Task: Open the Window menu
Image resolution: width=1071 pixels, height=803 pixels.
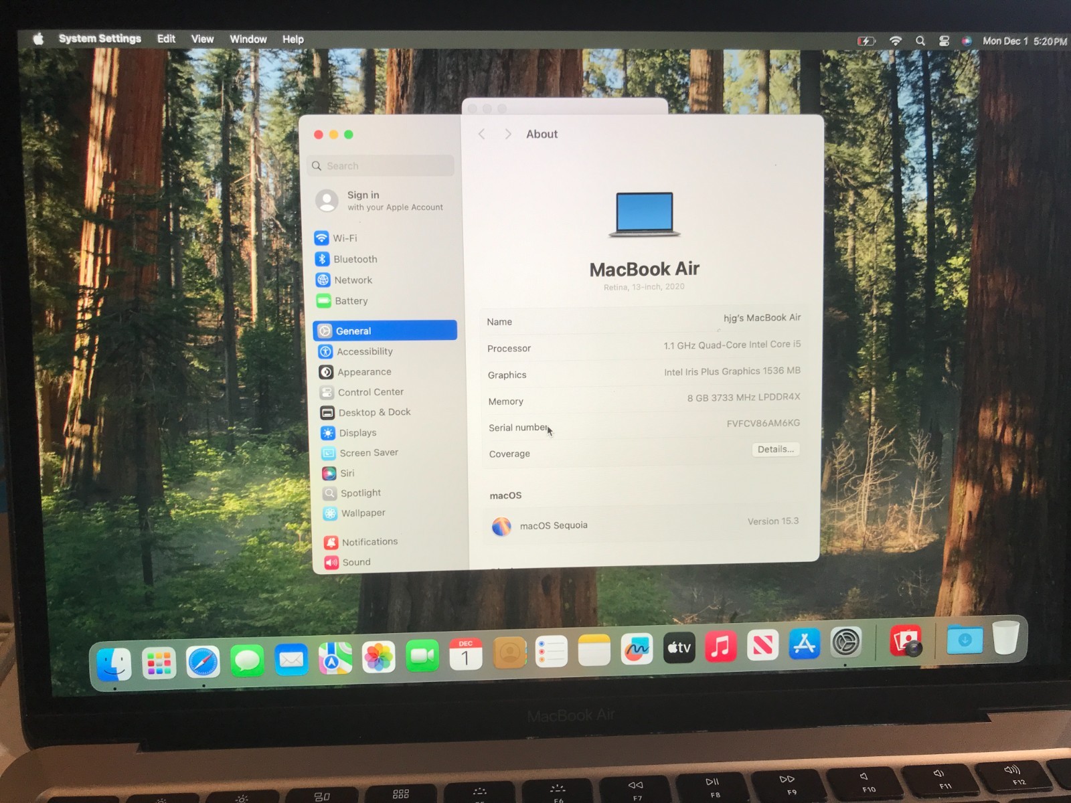Action: pyautogui.click(x=248, y=39)
